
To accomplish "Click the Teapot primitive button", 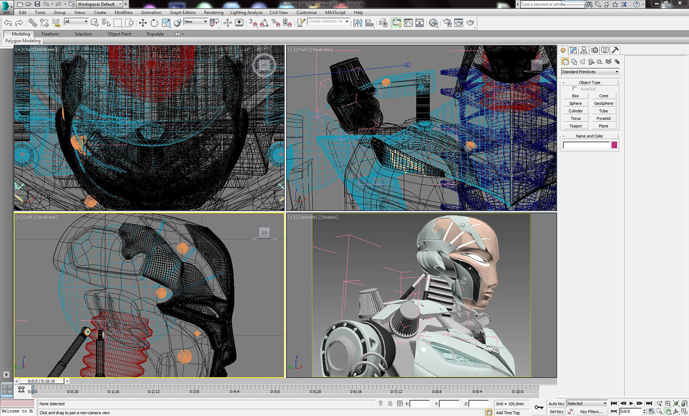I will [x=575, y=126].
